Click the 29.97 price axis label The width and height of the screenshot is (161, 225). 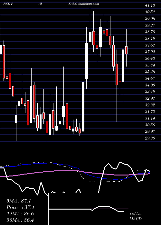click(x=150, y=131)
